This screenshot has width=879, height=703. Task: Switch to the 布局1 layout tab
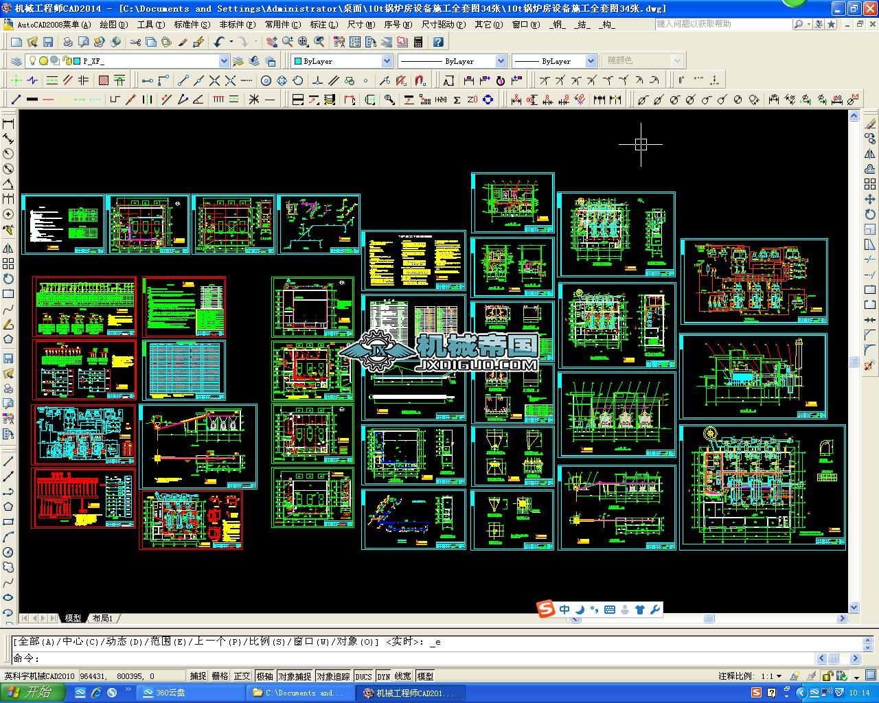pyautogui.click(x=102, y=618)
